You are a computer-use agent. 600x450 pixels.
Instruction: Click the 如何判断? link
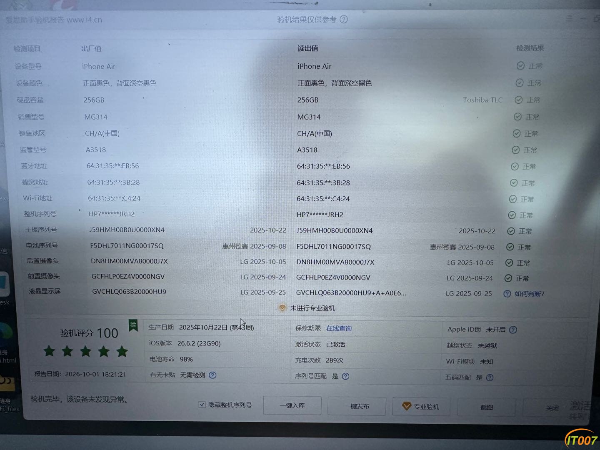[x=529, y=294]
